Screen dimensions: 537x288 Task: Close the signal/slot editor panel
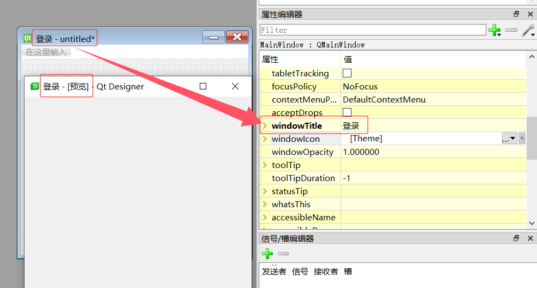pos(530,238)
